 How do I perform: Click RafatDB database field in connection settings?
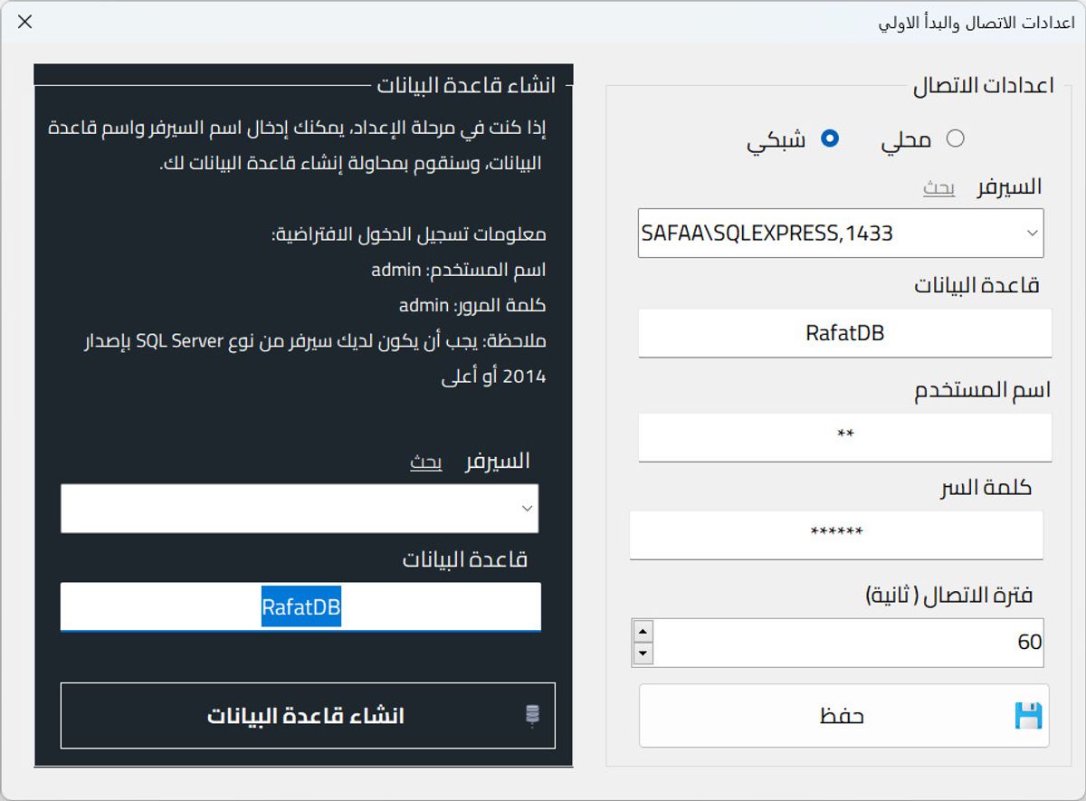coord(844,333)
